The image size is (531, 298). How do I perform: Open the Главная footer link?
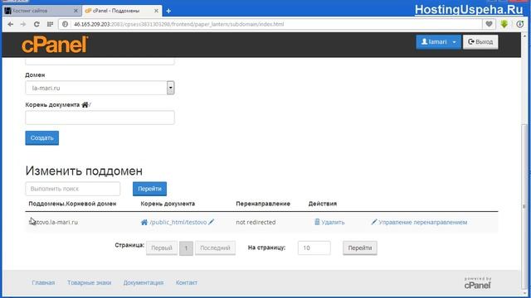pyautogui.click(x=43, y=282)
